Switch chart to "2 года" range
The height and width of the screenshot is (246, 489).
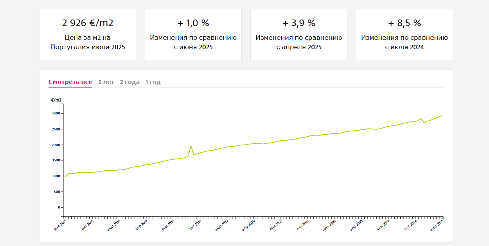coord(130,82)
